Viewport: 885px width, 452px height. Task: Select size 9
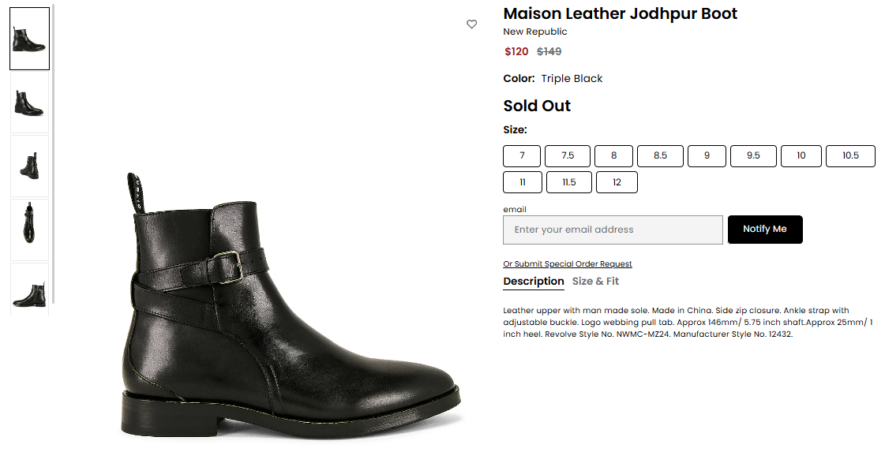pos(707,155)
